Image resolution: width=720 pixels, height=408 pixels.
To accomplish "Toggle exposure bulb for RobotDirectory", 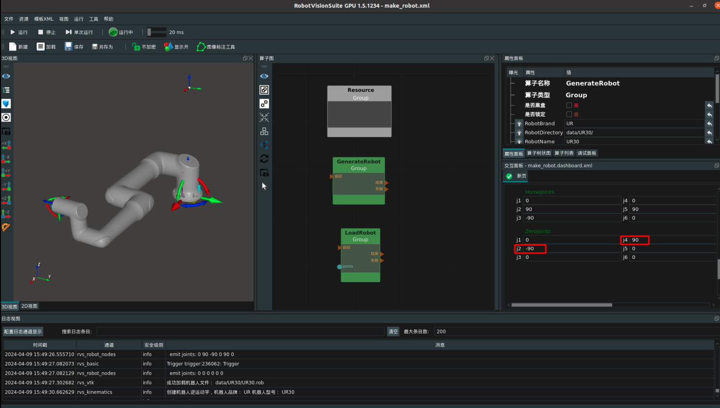I will [x=519, y=133].
